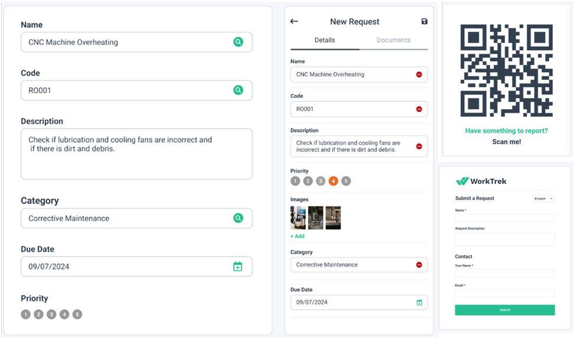Image resolution: width=574 pixels, height=338 pixels.
Task: Click the Request Description field in WorkTrek form
Action: 504,238
